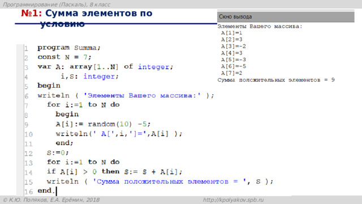
Task: Click output value 'A[3]=-2'
Action: 234,46
